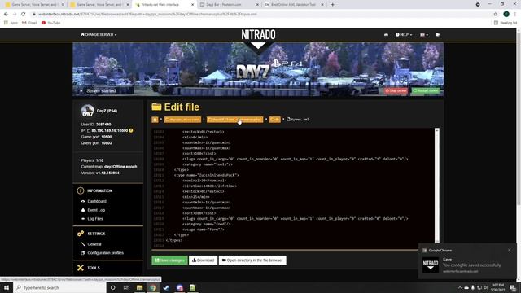The height and width of the screenshot is (293, 521).
Task: Click the home breadcrumb icon
Action: (155, 120)
